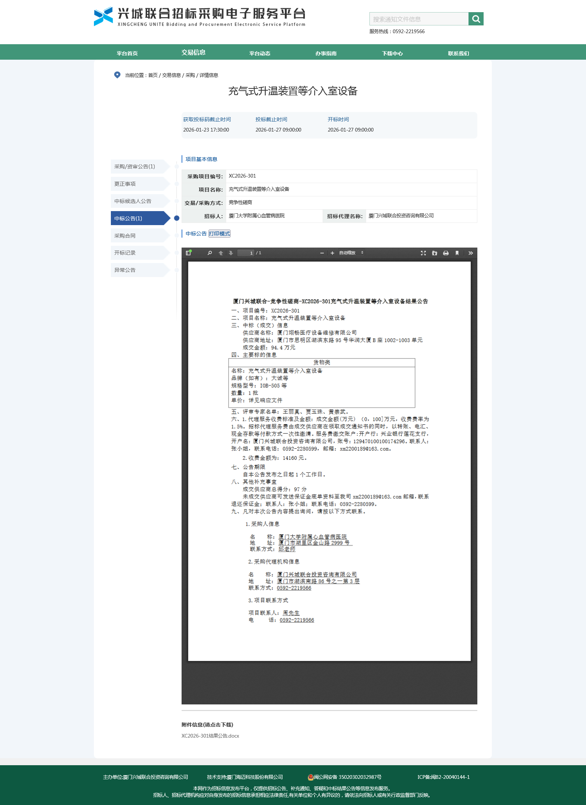The width and height of the screenshot is (586, 805).
Task: Zoom out the PDF document
Action: (322, 253)
